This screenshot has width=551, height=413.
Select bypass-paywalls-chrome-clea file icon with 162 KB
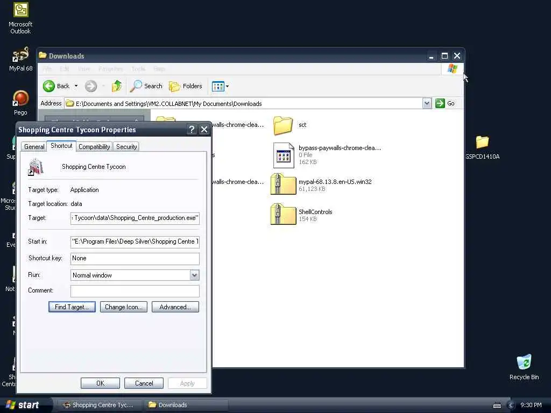[x=283, y=155]
